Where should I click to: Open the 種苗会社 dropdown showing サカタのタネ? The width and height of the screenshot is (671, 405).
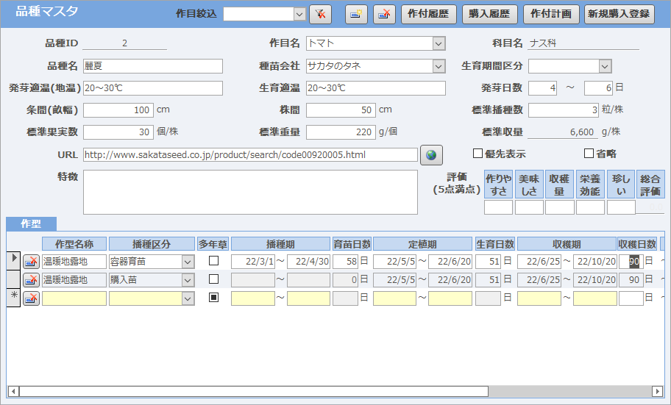point(439,66)
